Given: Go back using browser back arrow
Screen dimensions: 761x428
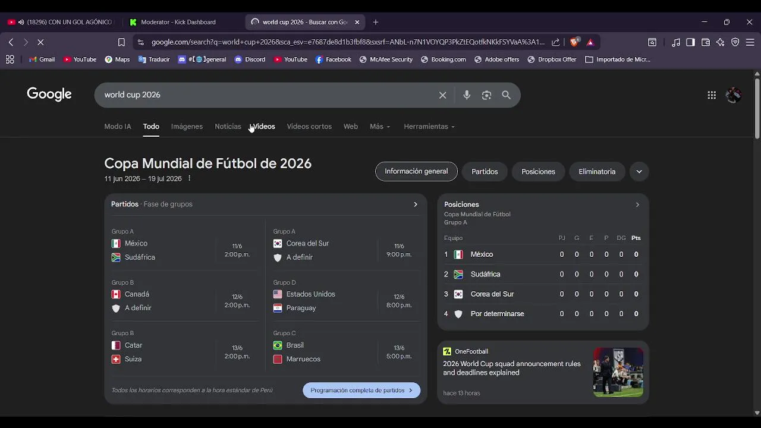Looking at the screenshot, I should coord(11,42).
